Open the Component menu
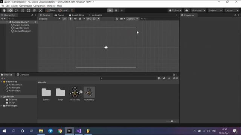Viewport: 241px width, 135px height. 39,6
